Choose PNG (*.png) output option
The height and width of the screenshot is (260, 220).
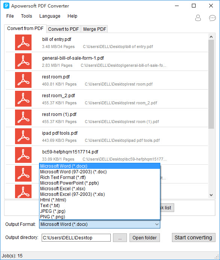[x=99, y=217]
